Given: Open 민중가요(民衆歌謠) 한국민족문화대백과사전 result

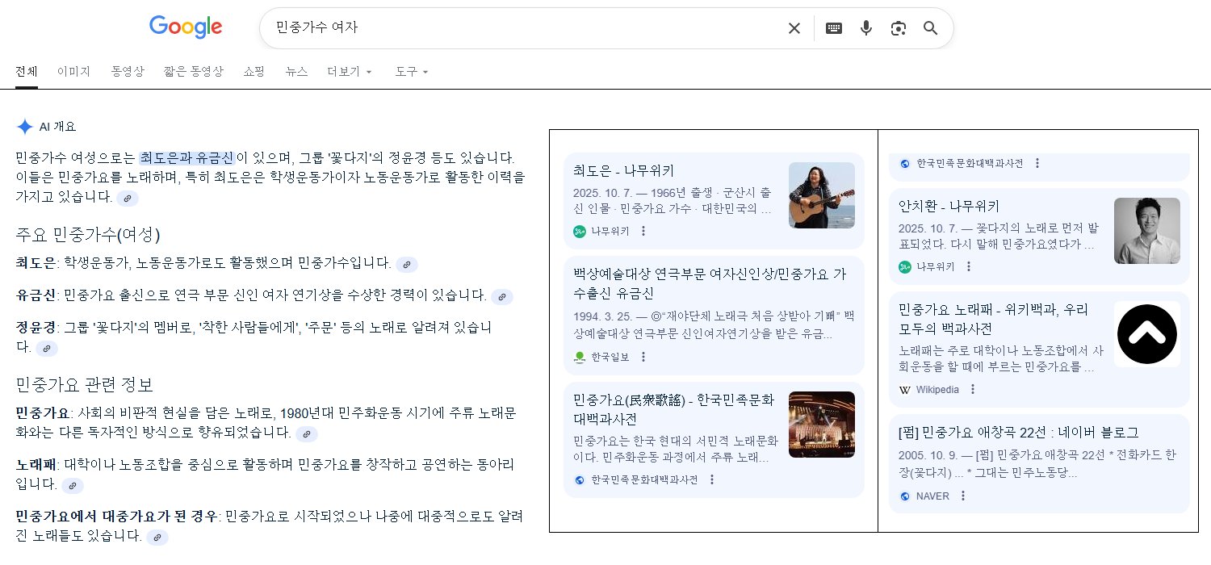Looking at the screenshot, I should click(674, 409).
